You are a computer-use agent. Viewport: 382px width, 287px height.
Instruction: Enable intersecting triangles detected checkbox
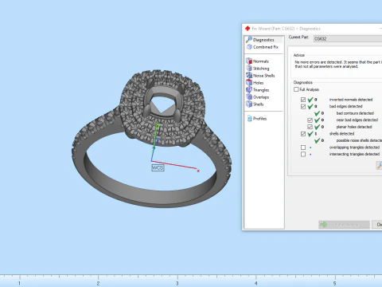pyautogui.click(x=303, y=154)
